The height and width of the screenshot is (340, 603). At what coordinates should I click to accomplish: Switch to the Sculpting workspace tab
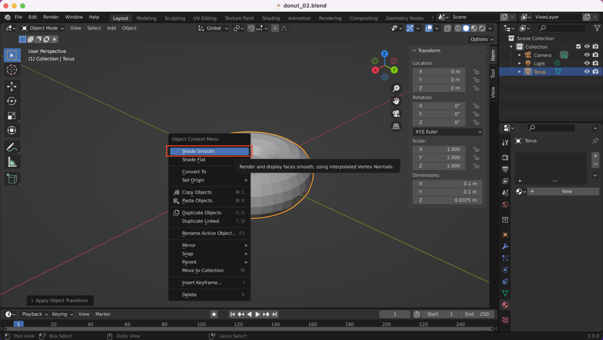175,18
